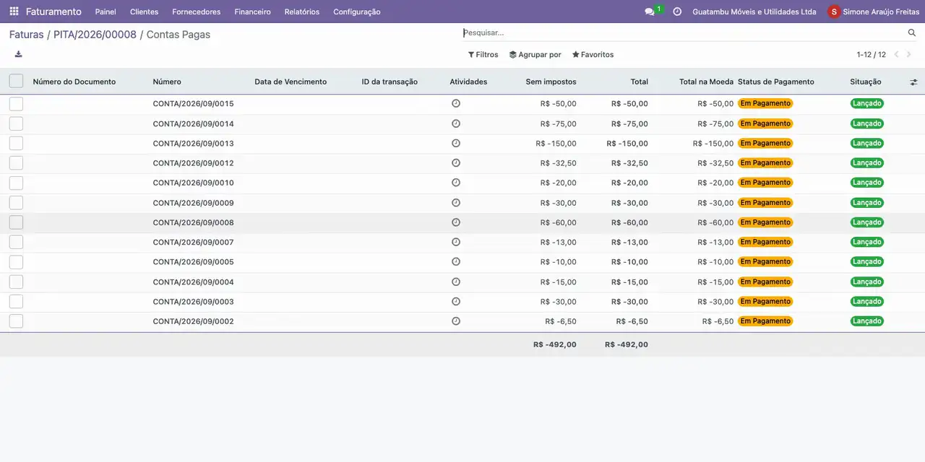Open the apps grid menu icon
The height and width of the screenshot is (462, 925).
14,12
